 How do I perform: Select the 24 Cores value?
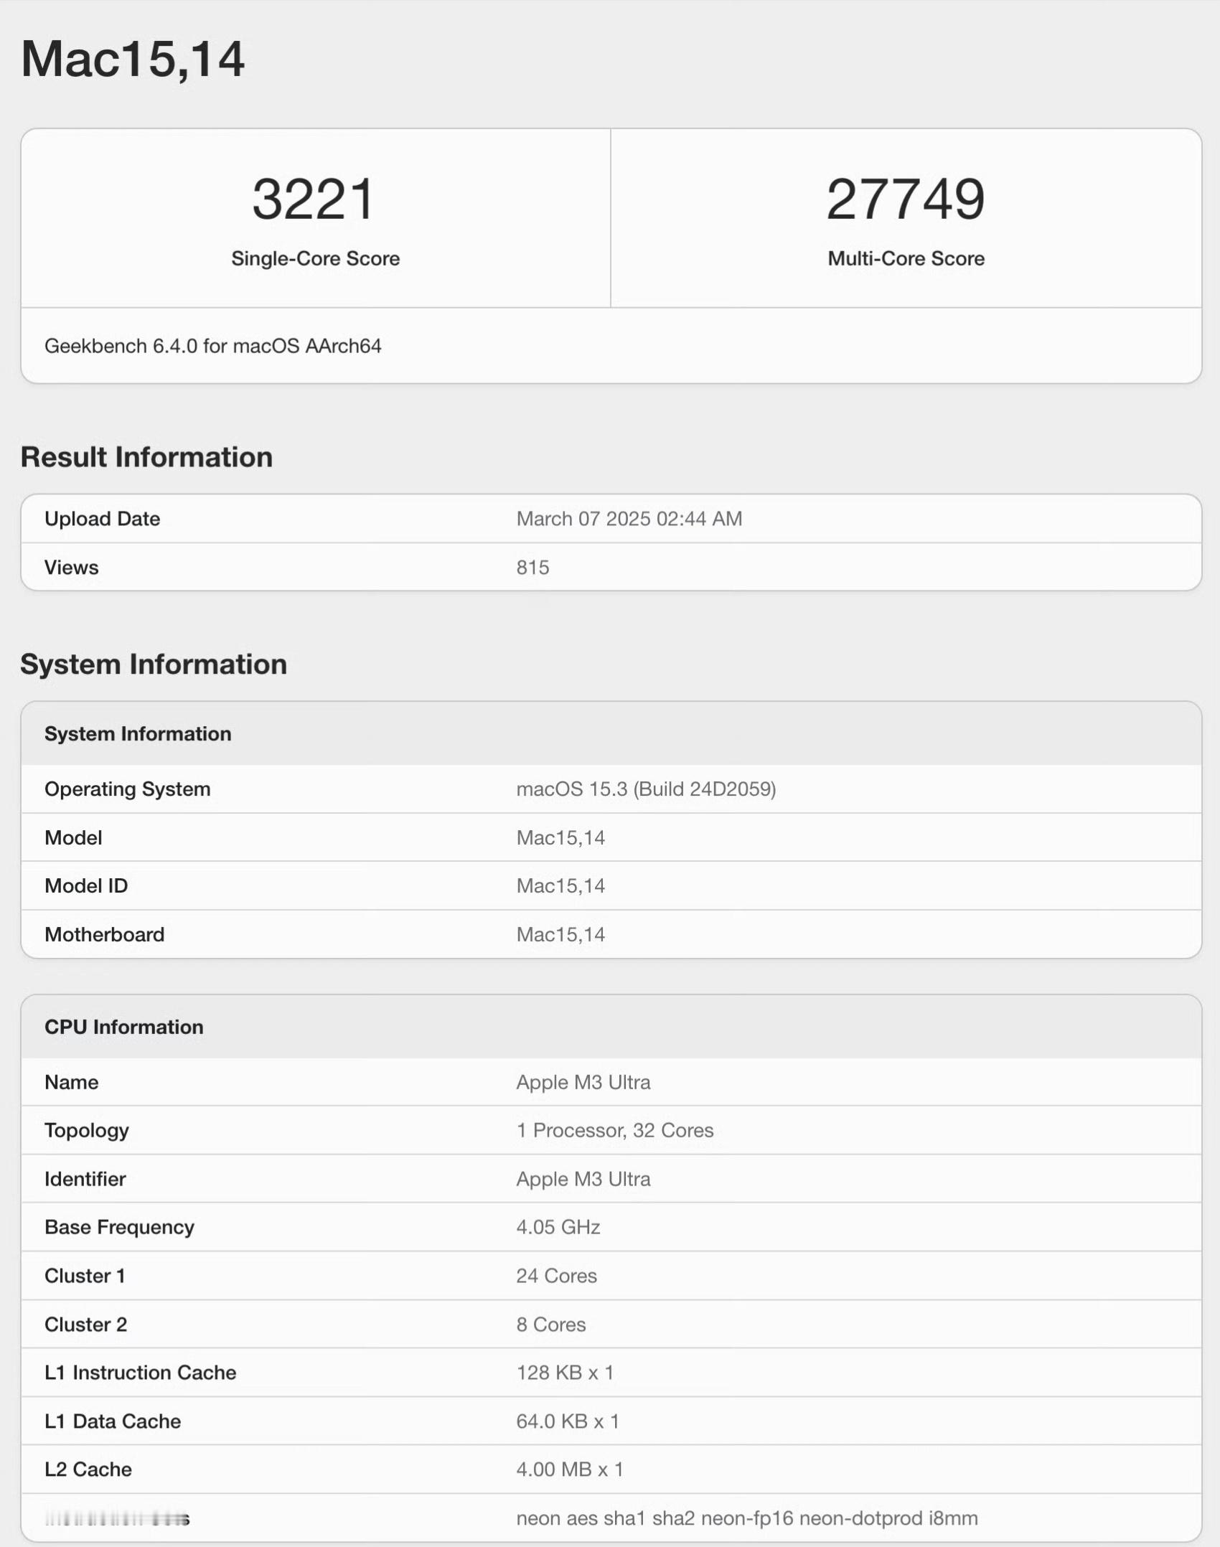pos(556,1276)
